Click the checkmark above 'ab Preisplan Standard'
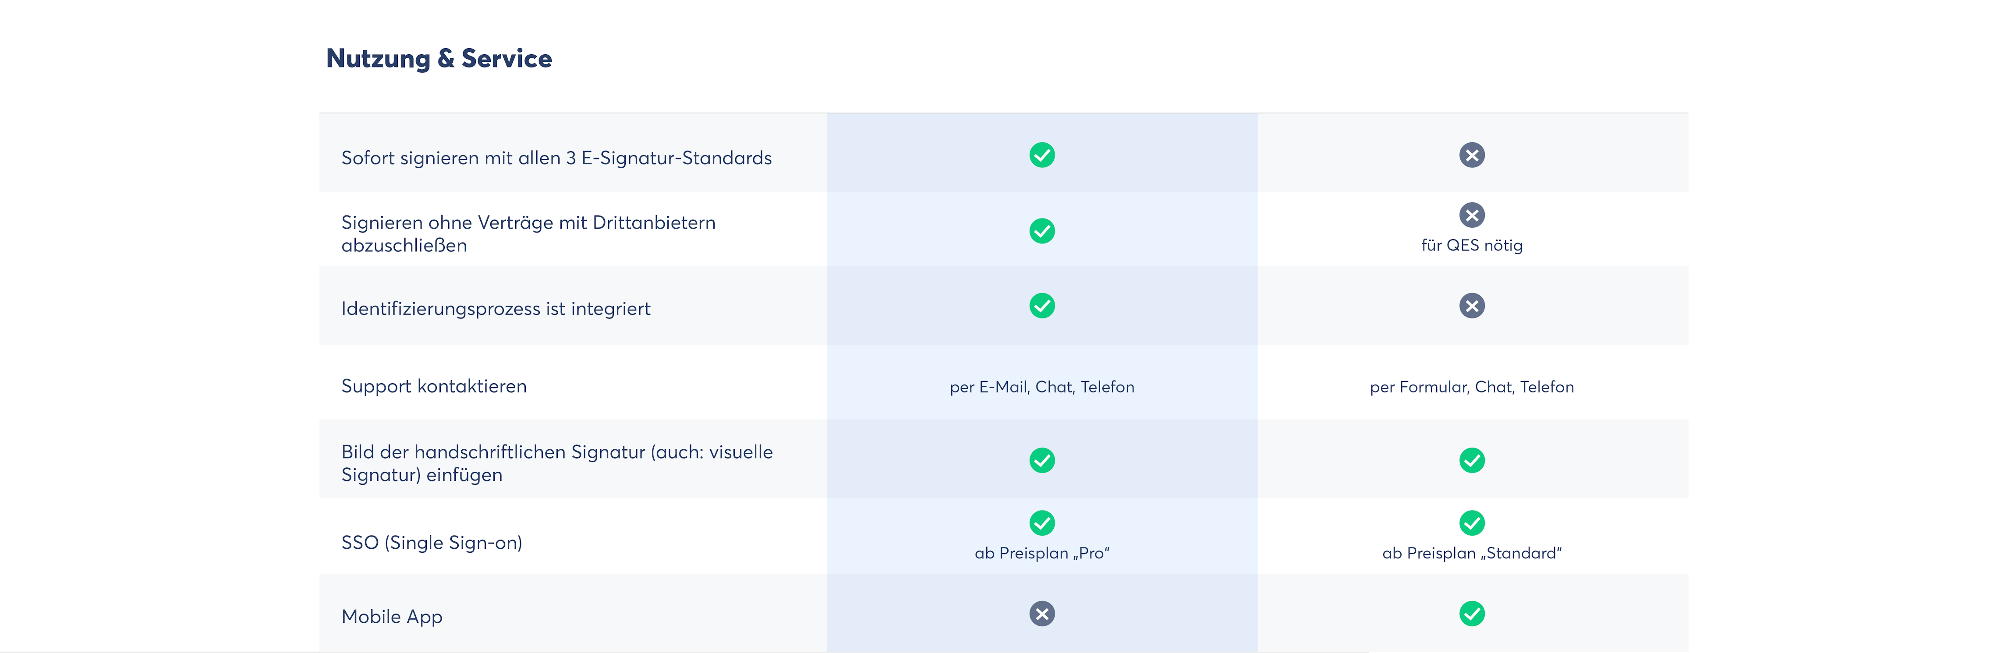Image resolution: width=2008 pixels, height=653 pixels. pyautogui.click(x=1472, y=523)
